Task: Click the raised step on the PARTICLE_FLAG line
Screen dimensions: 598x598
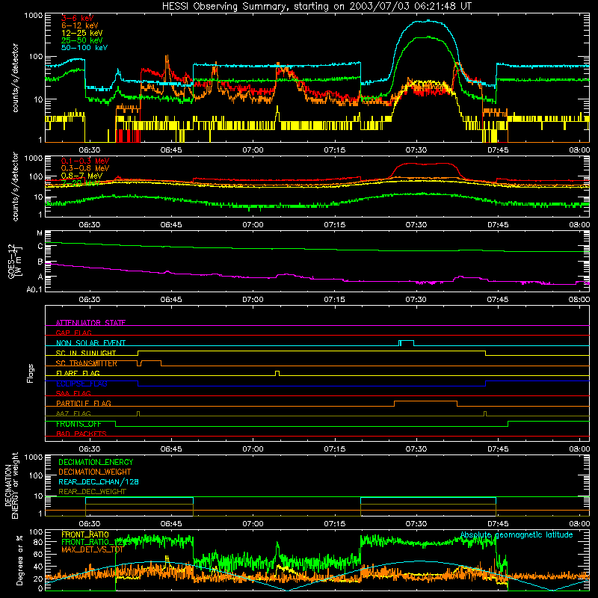Action: pyautogui.click(x=425, y=403)
